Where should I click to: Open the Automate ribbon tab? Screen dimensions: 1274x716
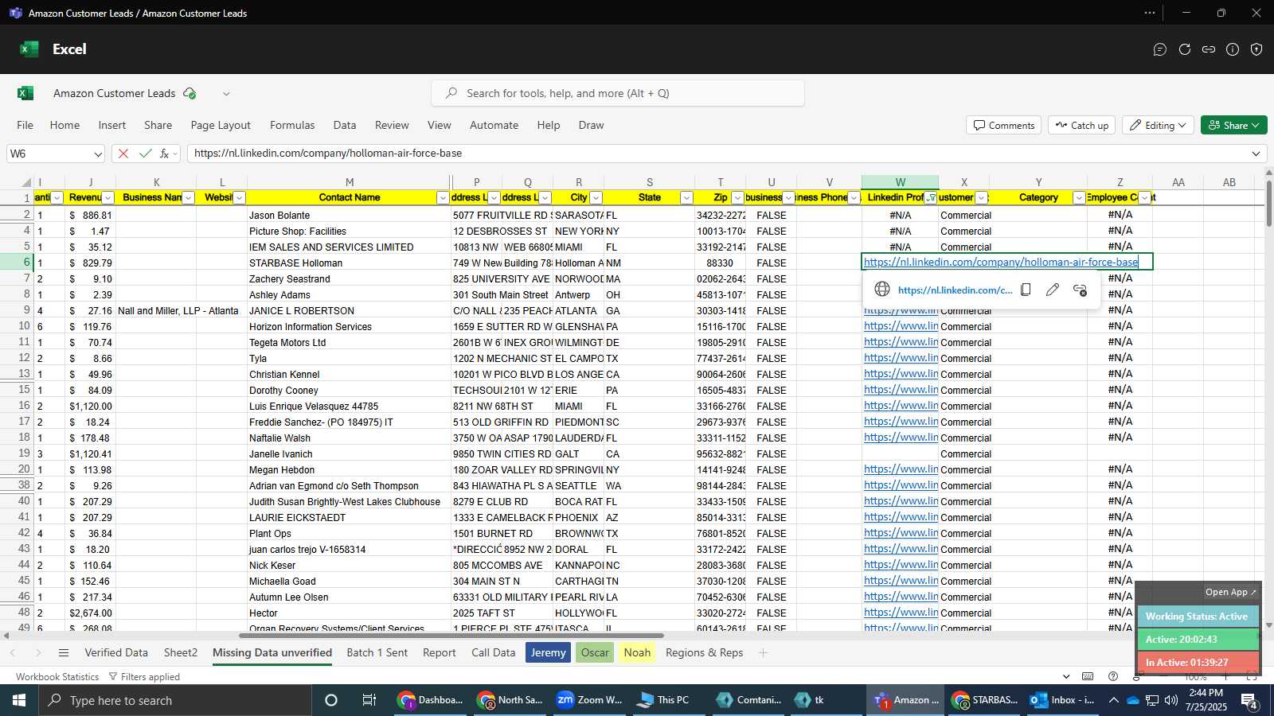pyautogui.click(x=494, y=125)
